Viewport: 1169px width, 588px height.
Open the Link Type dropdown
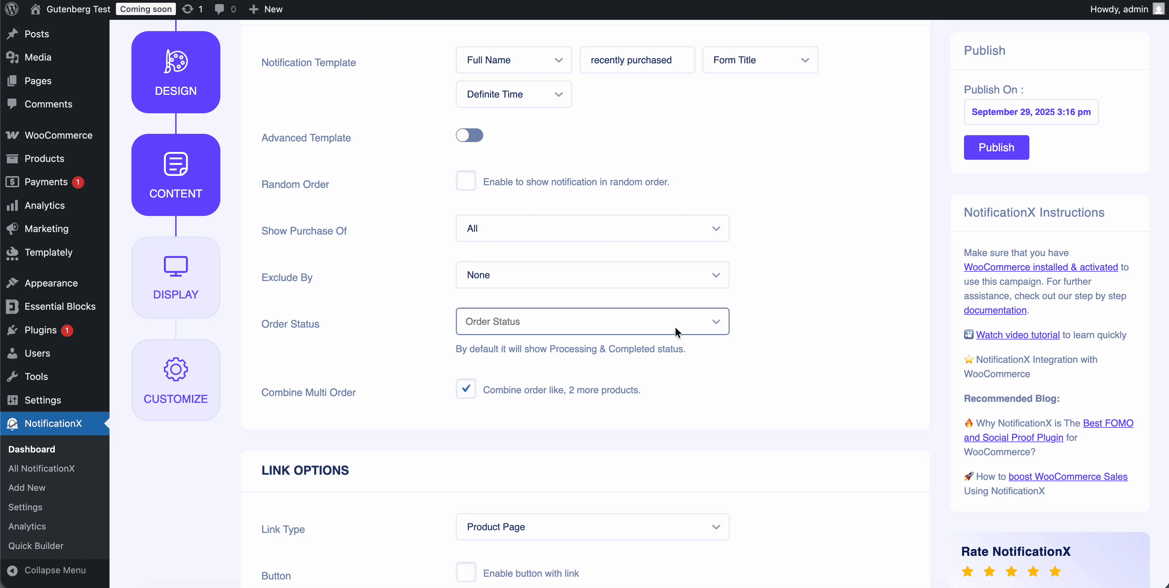point(592,527)
